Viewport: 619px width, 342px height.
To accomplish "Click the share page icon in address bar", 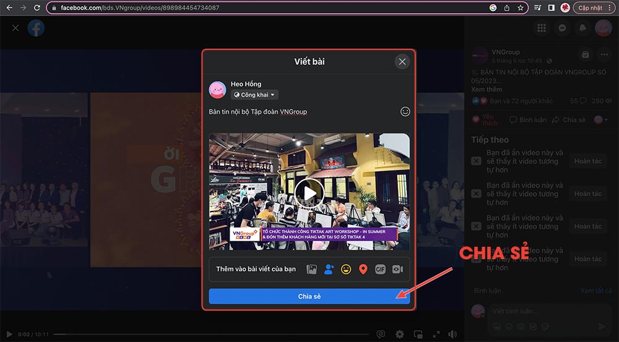I will (506, 7).
